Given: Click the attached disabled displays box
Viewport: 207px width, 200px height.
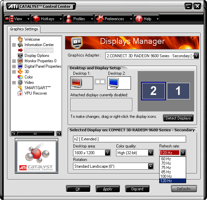Looking at the screenshot, I should coord(101,104).
